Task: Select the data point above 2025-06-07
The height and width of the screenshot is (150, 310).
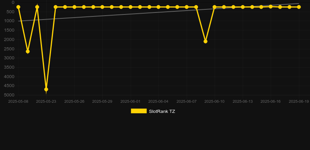Action: coord(187,7)
